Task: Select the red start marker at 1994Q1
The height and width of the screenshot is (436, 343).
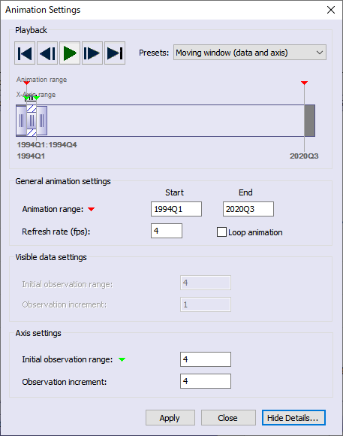Action: 26,83
